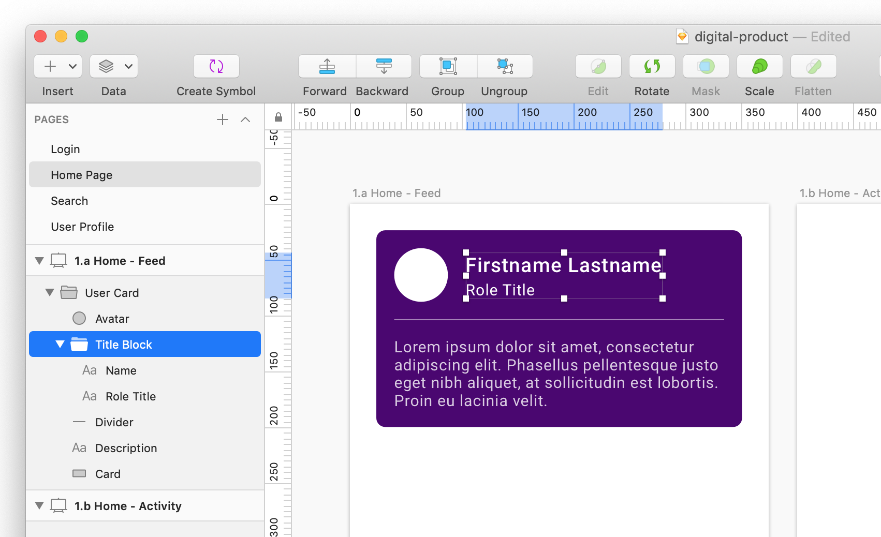Collapse the User Card group
881x537 pixels.
pos(50,292)
